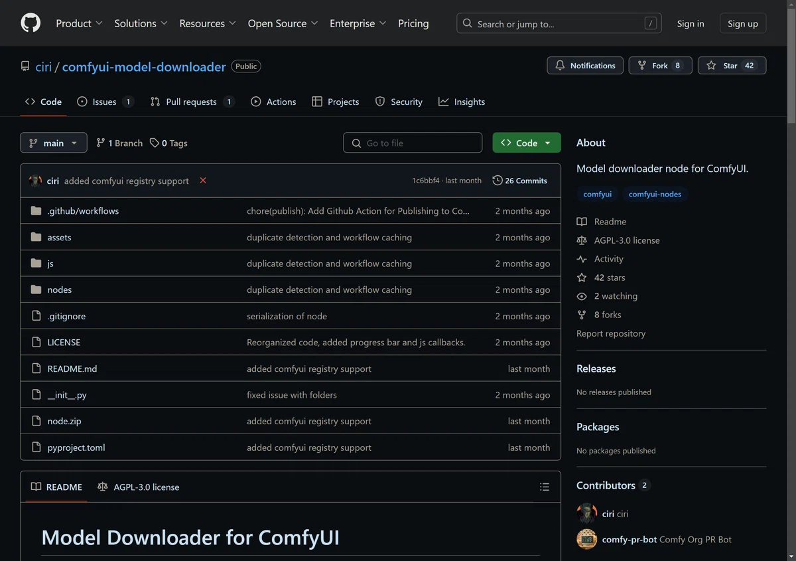
Task: Click the nodes folder icon
Action: (36, 289)
